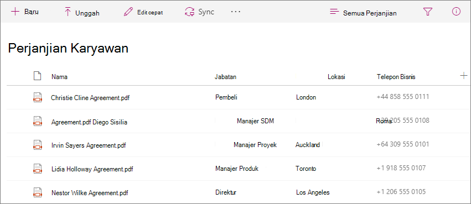471x204 pixels.
Task: Click the Manajer Proyek cell
Action: point(255,145)
